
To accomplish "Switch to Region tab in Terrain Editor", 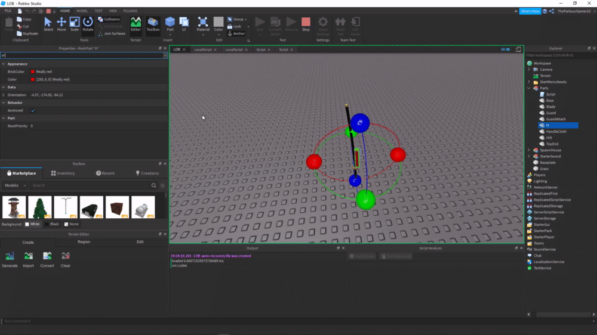I will [84, 242].
